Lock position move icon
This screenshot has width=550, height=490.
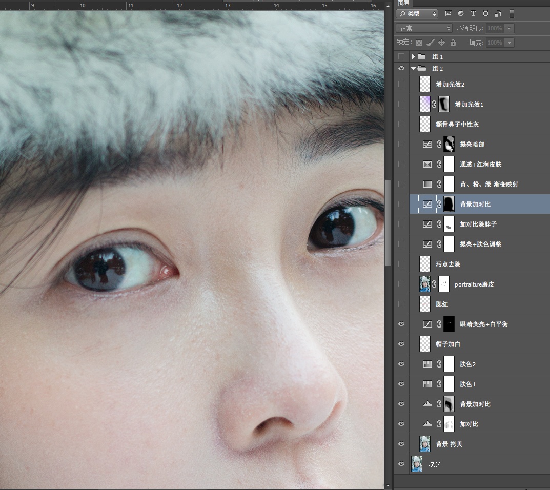click(442, 43)
